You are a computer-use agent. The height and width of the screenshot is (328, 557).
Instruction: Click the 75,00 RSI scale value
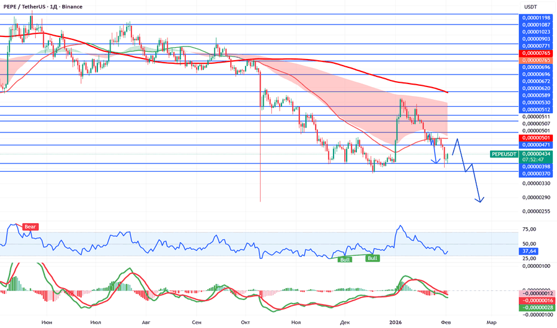pyautogui.click(x=530, y=230)
